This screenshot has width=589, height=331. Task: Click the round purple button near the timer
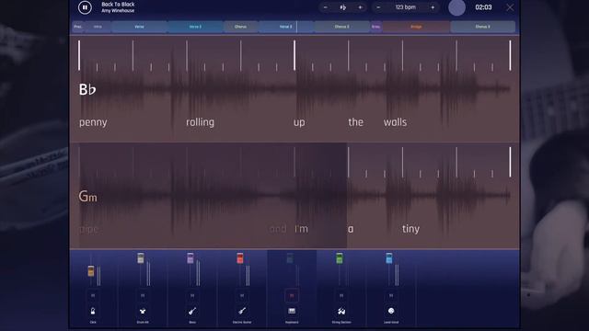pos(456,7)
